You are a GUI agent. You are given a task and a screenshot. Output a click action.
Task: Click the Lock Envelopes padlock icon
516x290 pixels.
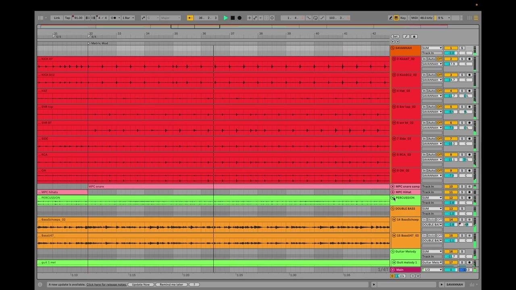414,36
